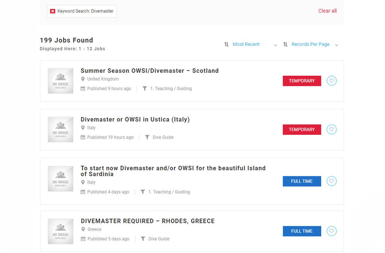
Task: Click Dive Guide category on the Rhodes job
Action: click(159, 239)
